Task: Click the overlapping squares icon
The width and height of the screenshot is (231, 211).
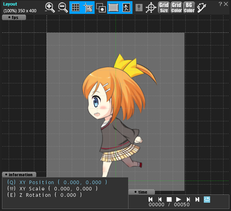Action: [x=101, y=8]
